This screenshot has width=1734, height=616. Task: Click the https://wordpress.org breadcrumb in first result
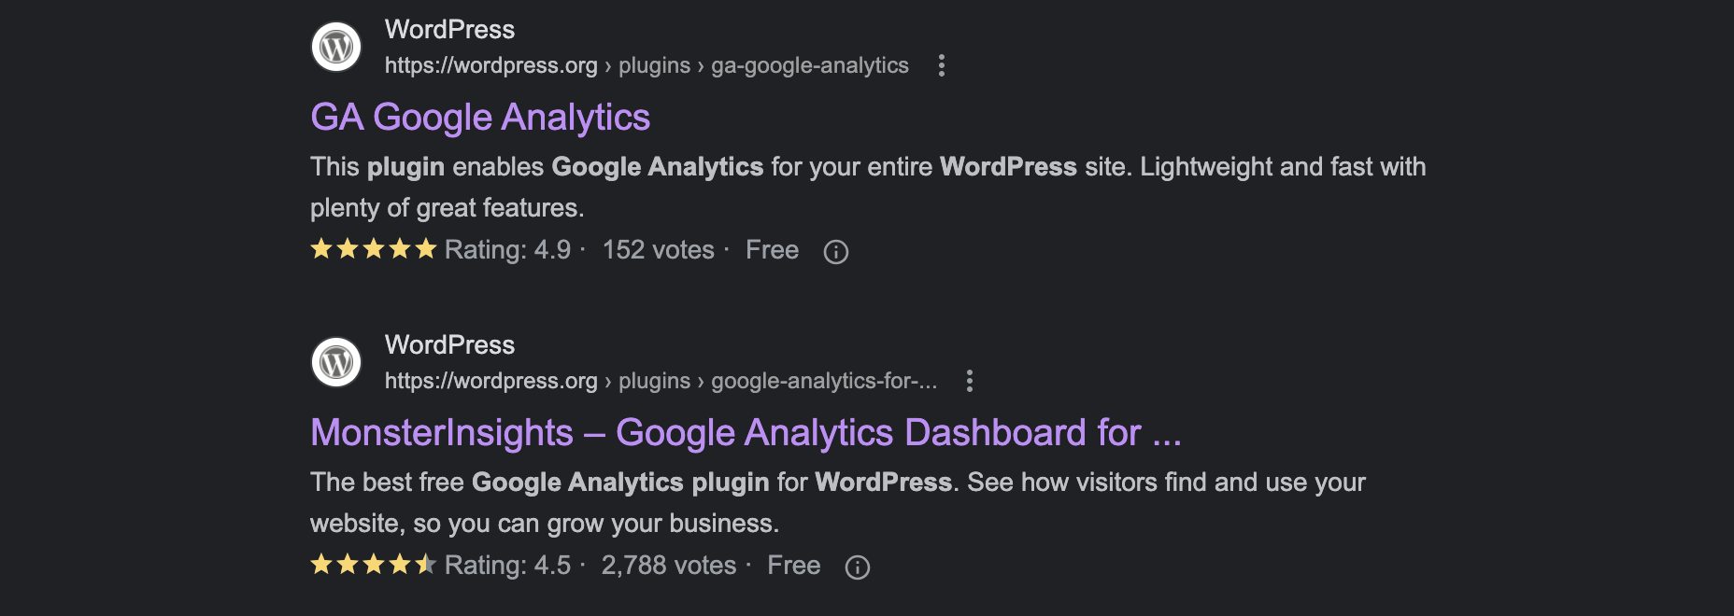(491, 65)
